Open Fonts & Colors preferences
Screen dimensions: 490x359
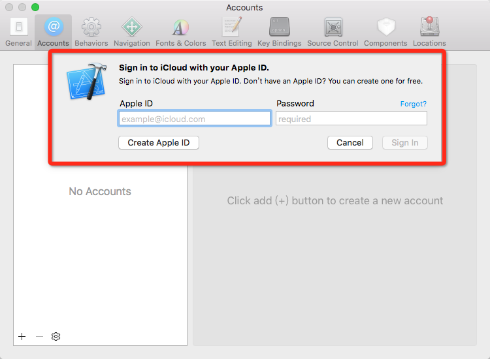pyautogui.click(x=180, y=32)
